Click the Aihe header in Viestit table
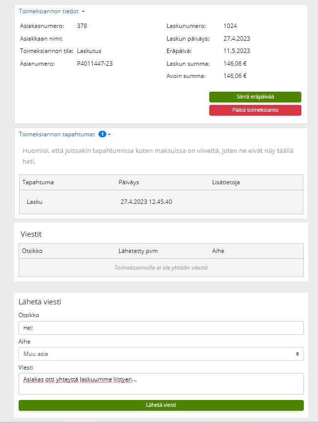Image resolution: width=318 pixels, height=423 pixels. tap(218, 251)
